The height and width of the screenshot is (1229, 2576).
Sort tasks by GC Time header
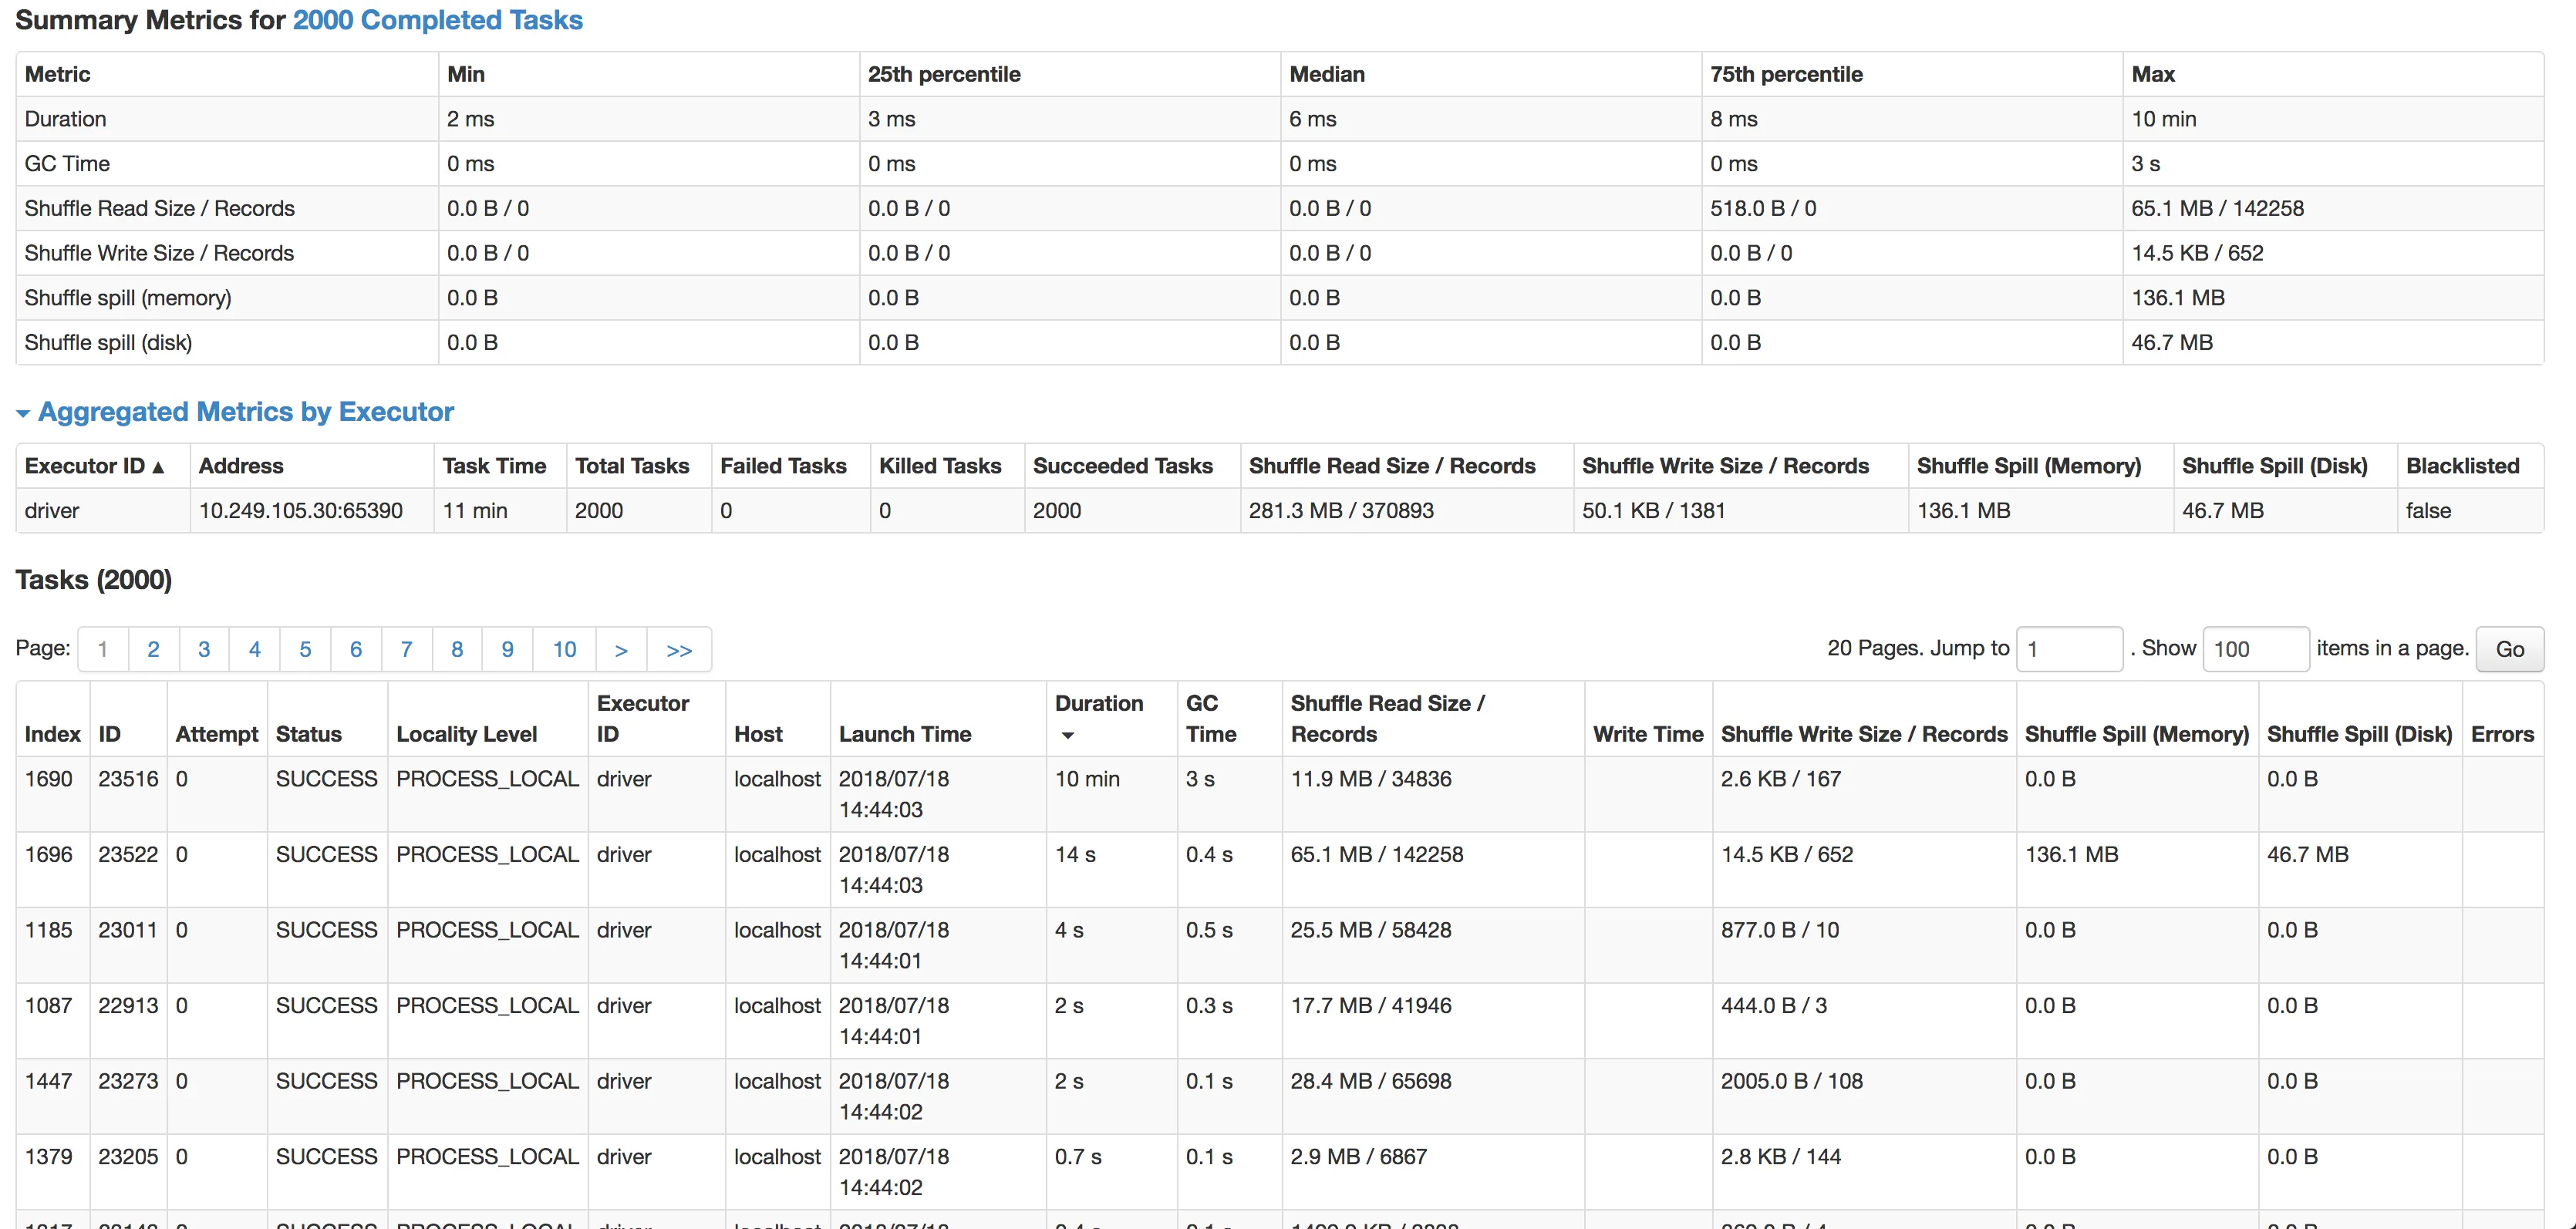click(x=1210, y=719)
